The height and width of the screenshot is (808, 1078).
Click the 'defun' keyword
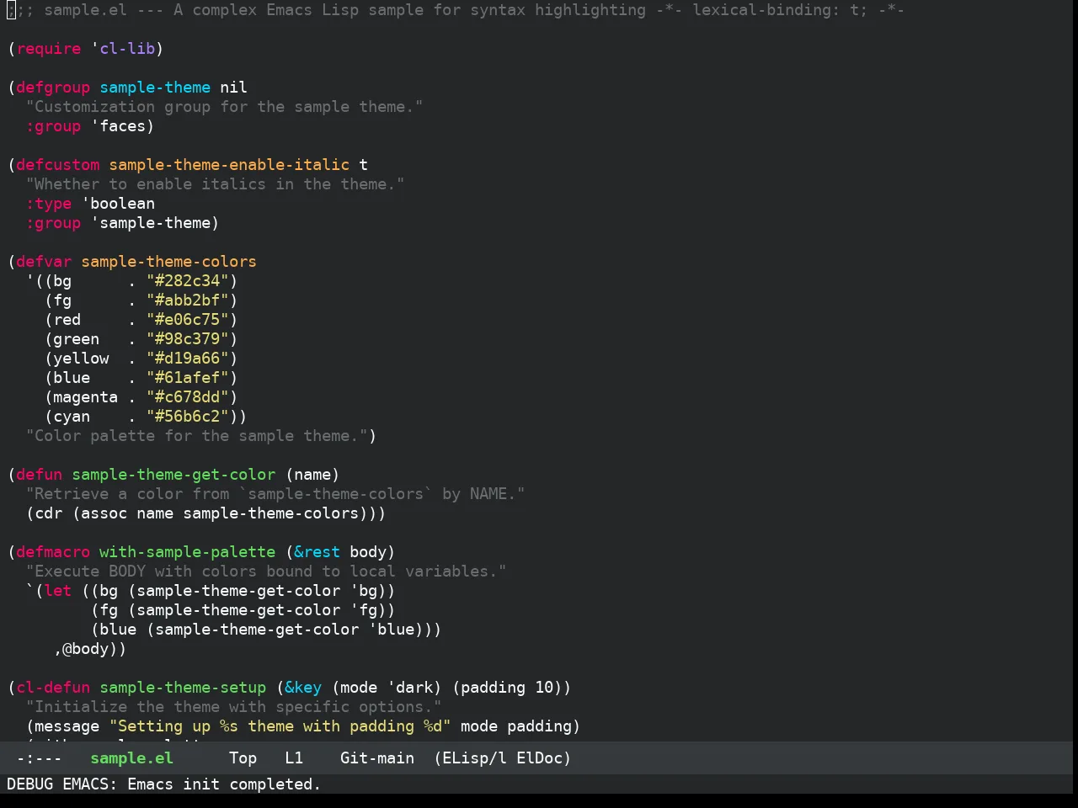(x=40, y=475)
